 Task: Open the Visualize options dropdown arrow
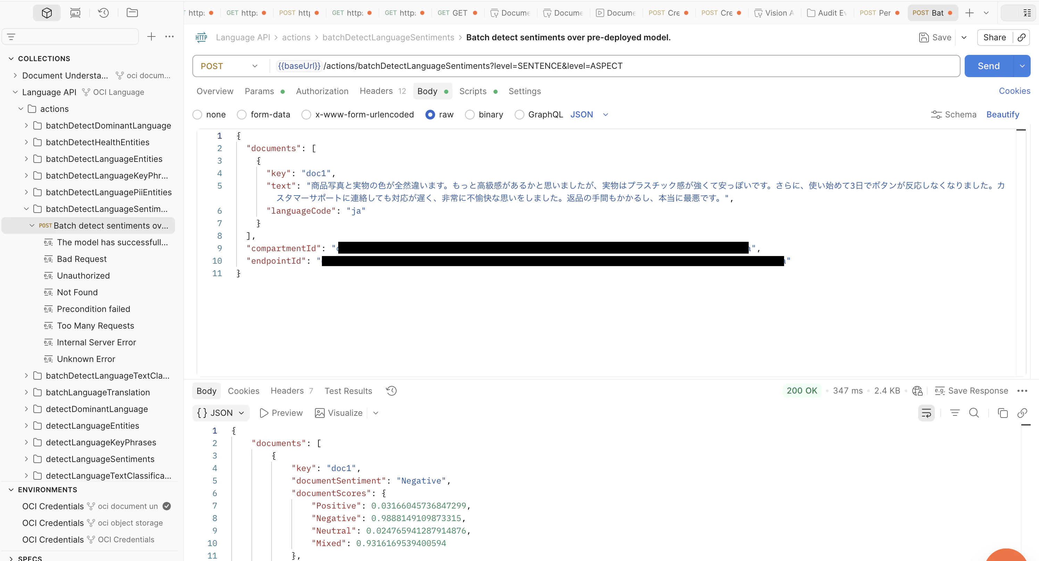375,413
